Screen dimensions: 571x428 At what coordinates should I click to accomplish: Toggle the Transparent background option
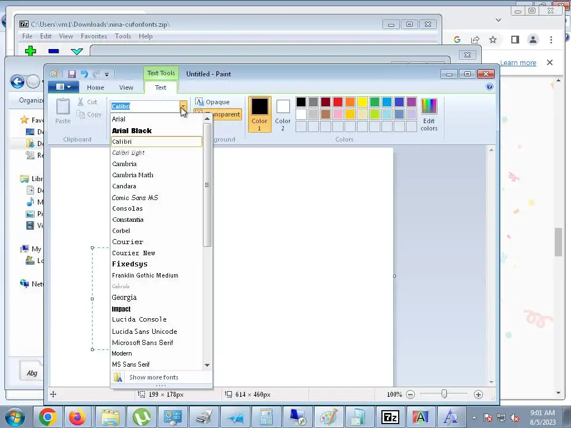tap(218, 114)
